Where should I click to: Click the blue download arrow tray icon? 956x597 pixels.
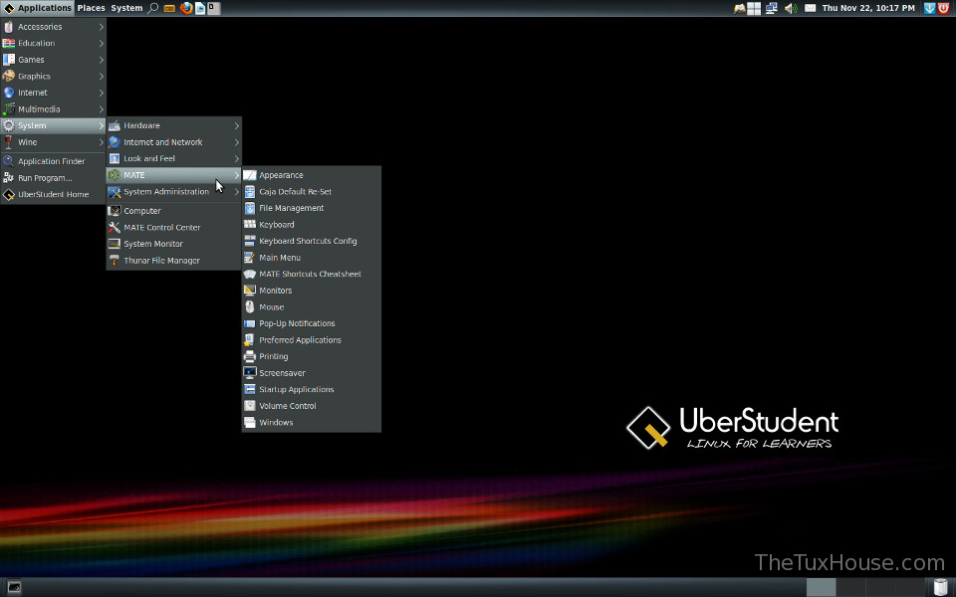(929, 8)
